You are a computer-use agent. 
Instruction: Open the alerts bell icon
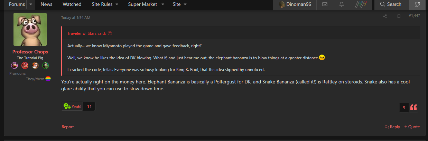point(342,4)
